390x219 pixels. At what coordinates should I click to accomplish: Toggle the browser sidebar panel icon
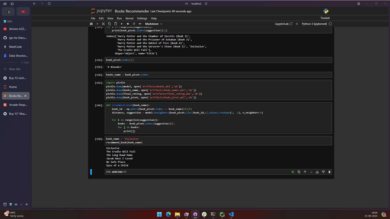pos(12,4)
